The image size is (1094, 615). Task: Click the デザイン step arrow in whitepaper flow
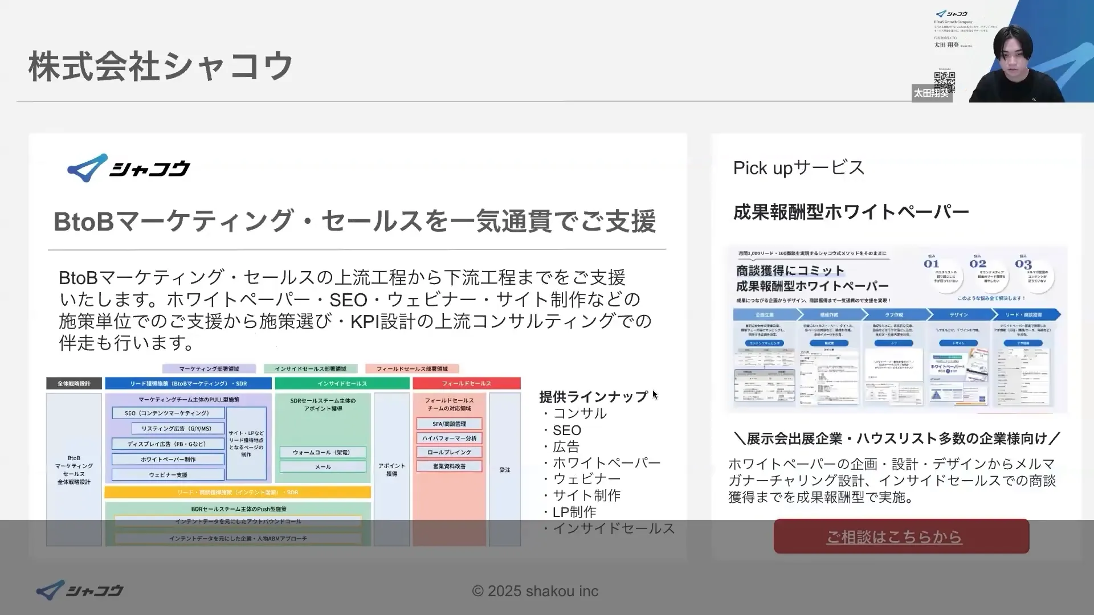pos(959,314)
